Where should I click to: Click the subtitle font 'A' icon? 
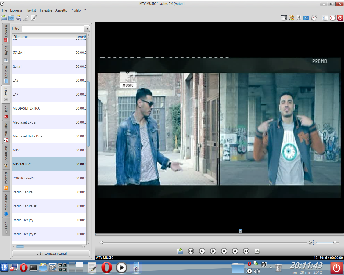pos(299,18)
